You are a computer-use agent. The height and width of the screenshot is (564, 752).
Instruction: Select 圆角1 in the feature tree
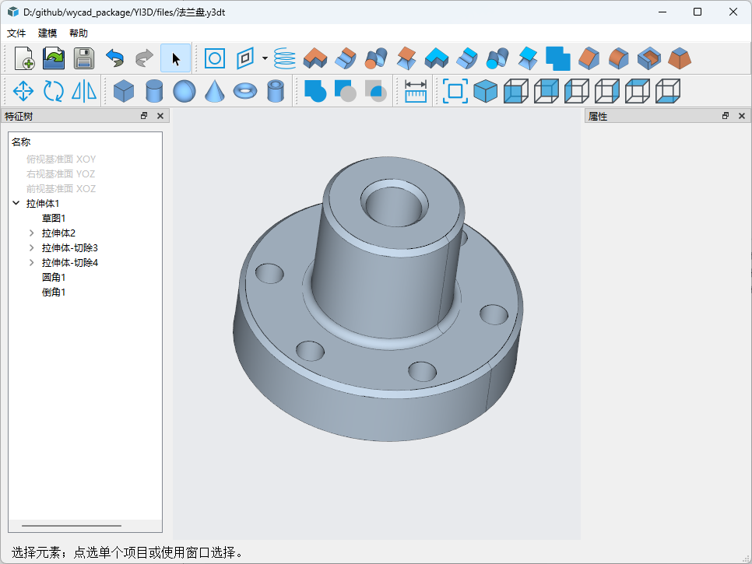coord(53,277)
